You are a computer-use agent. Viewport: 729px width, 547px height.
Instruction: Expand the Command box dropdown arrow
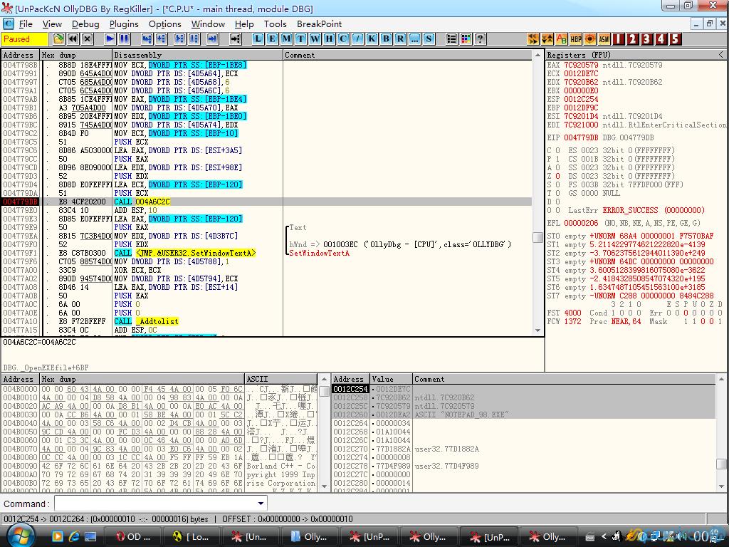coord(261,504)
